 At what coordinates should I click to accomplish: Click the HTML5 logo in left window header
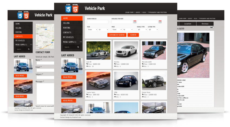[26, 15]
